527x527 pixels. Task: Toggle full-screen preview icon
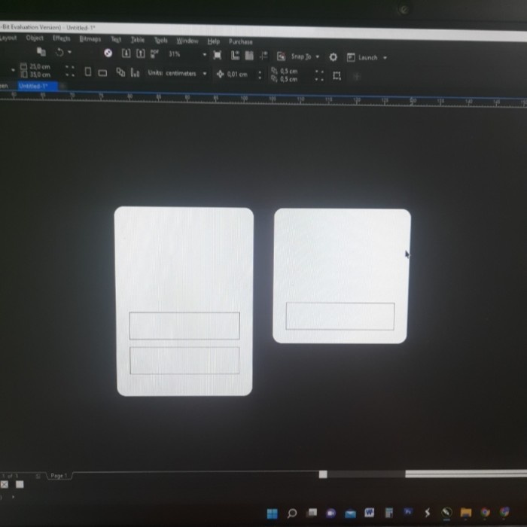point(218,56)
